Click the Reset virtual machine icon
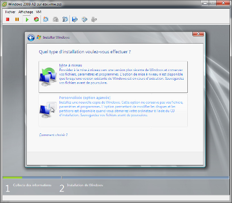Viewport: 232px width, 203px height. (x=36, y=19)
